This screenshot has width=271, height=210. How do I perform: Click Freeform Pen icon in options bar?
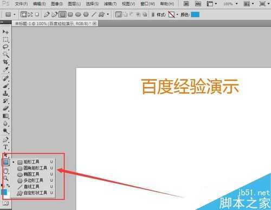point(54,15)
